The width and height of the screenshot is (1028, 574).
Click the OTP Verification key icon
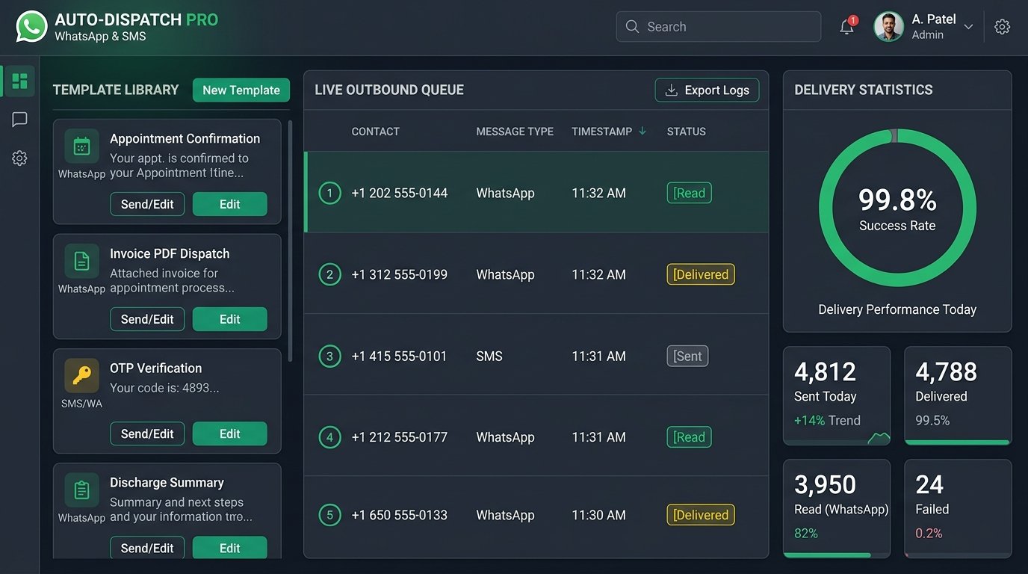click(x=81, y=376)
